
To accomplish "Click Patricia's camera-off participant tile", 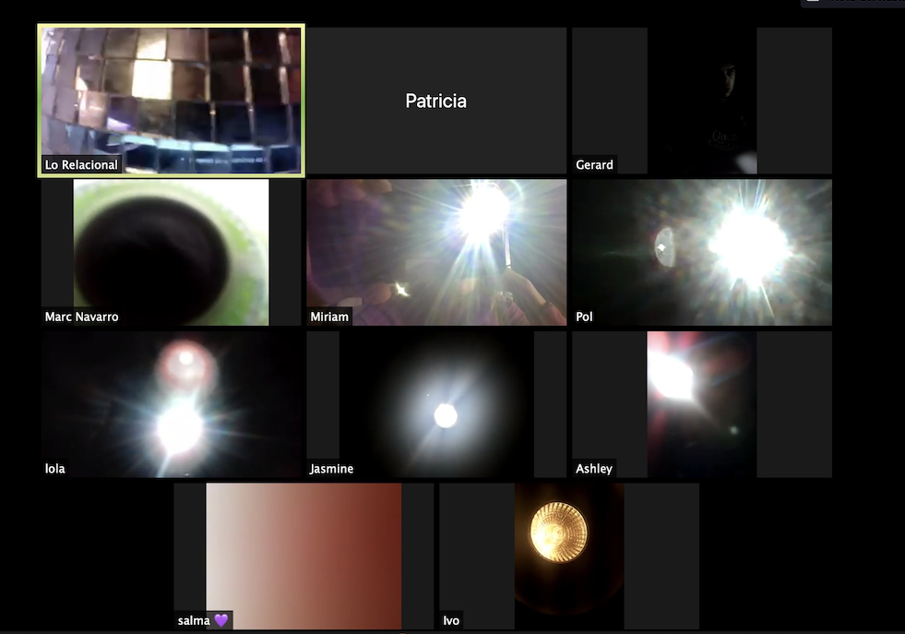I will tap(436, 101).
